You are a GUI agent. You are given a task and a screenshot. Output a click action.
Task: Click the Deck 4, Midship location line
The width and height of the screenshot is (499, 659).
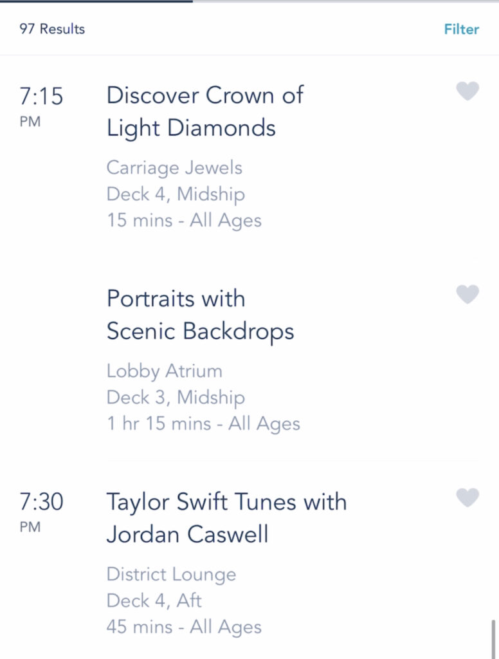tap(176, 194)
